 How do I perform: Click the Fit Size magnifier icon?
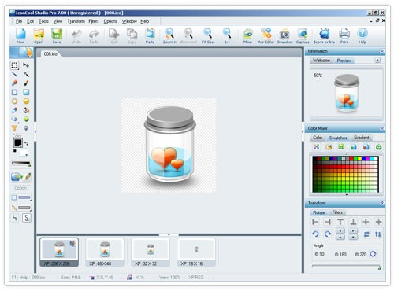click(x=207, y=36)
